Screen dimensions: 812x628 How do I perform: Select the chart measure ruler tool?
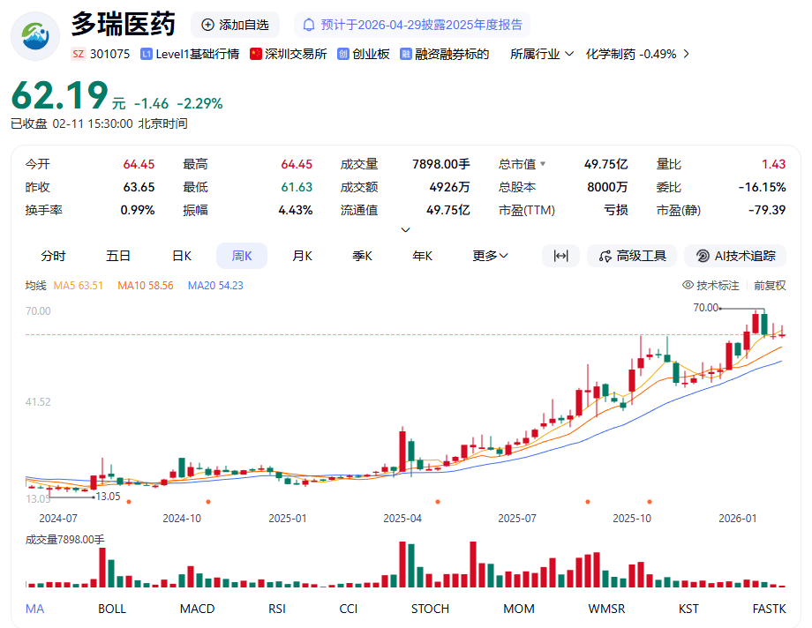tap(560, 256)
